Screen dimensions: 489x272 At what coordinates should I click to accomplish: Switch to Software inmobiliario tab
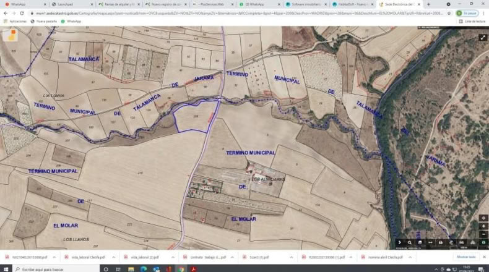click(x=306, y=4)
